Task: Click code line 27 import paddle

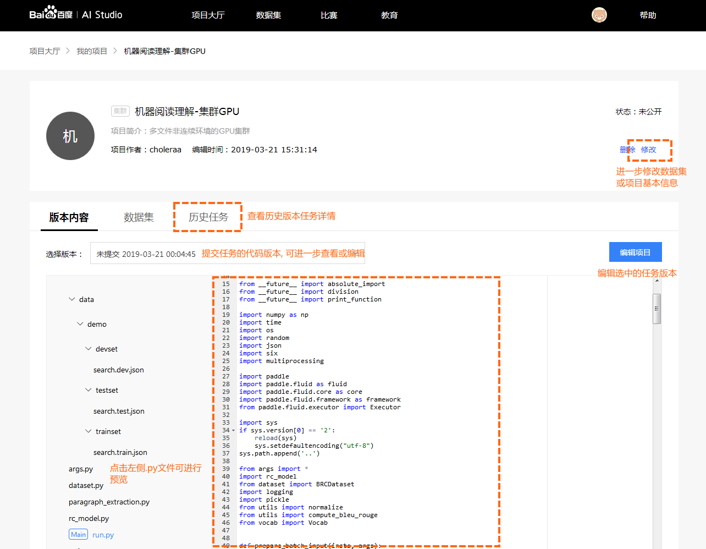Action: pyautogui.click(x=264, y=376)
